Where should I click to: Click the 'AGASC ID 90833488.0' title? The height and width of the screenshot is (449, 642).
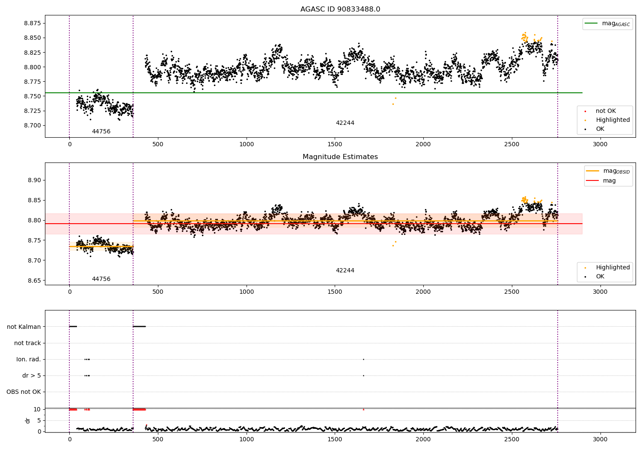(x=340, y=9)
